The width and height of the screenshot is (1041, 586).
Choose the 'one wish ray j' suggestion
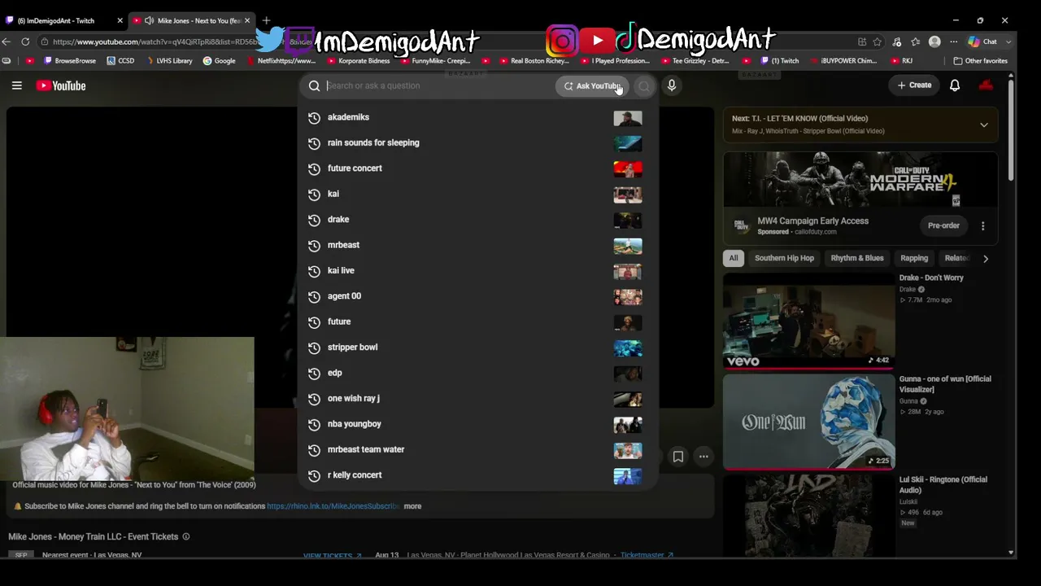pos(477,398)
